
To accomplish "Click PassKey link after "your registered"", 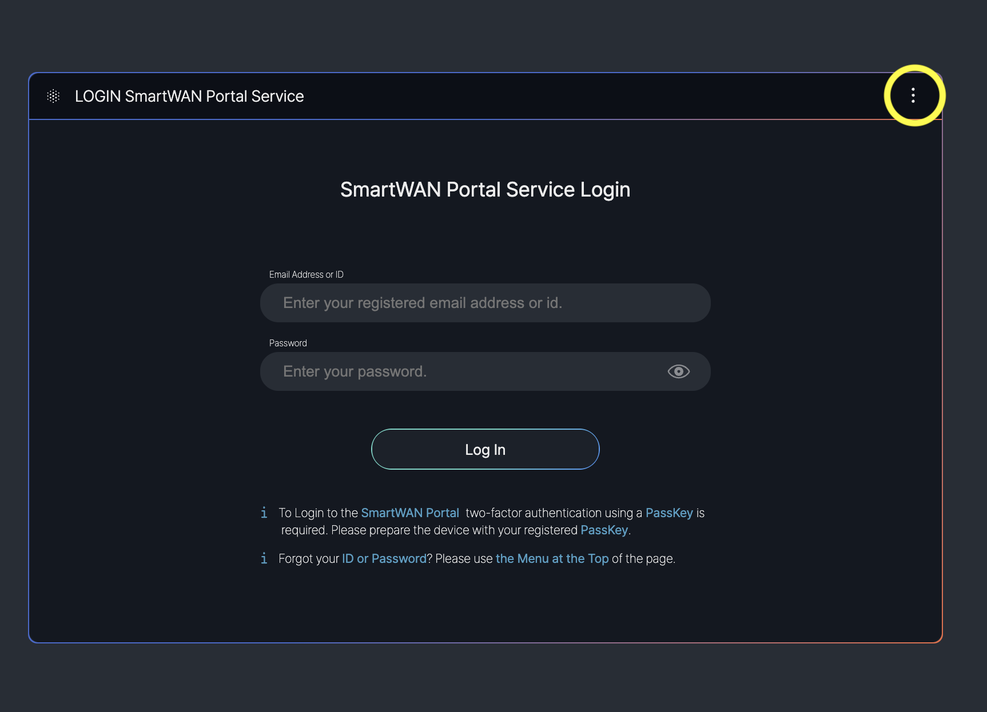I will point(604,530).
